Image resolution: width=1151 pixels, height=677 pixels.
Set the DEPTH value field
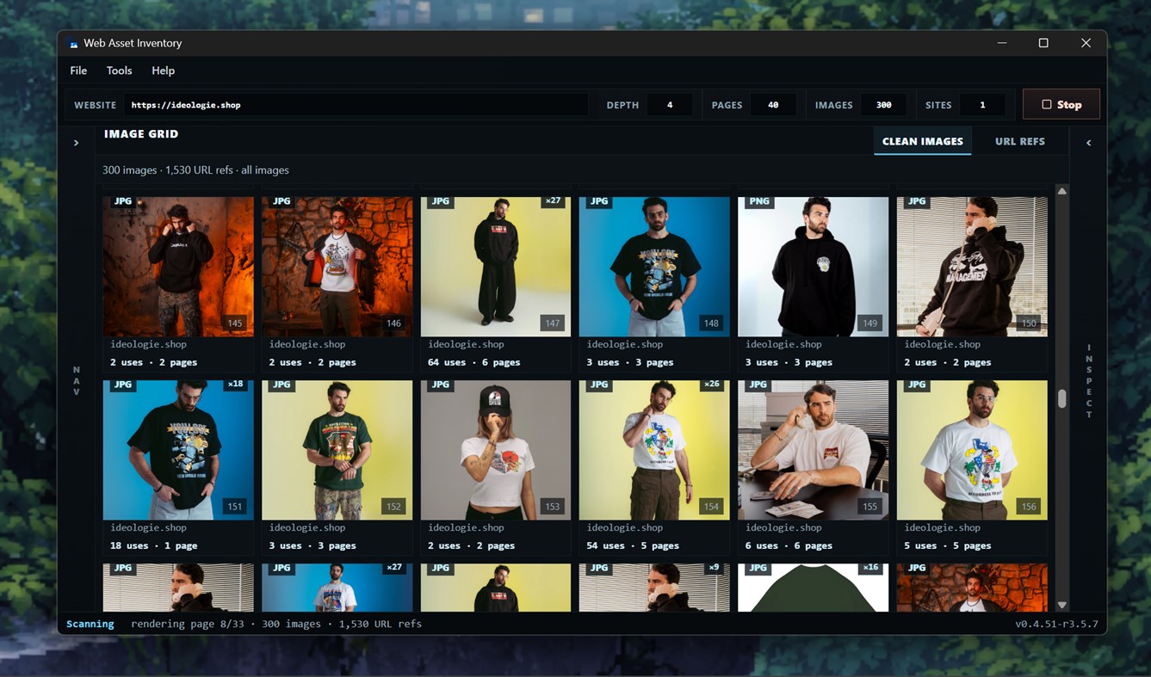tap(669, 105)
